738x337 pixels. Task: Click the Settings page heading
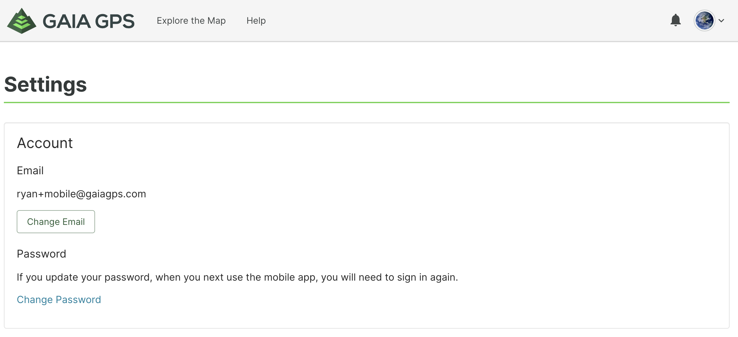45,85
